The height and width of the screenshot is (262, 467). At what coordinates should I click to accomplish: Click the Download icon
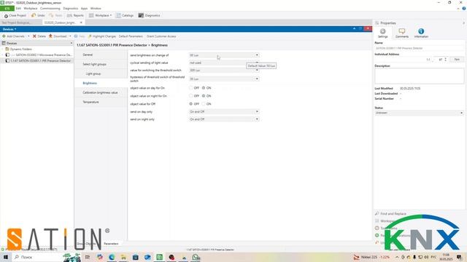pyautogui.click(x=50, y=36)
